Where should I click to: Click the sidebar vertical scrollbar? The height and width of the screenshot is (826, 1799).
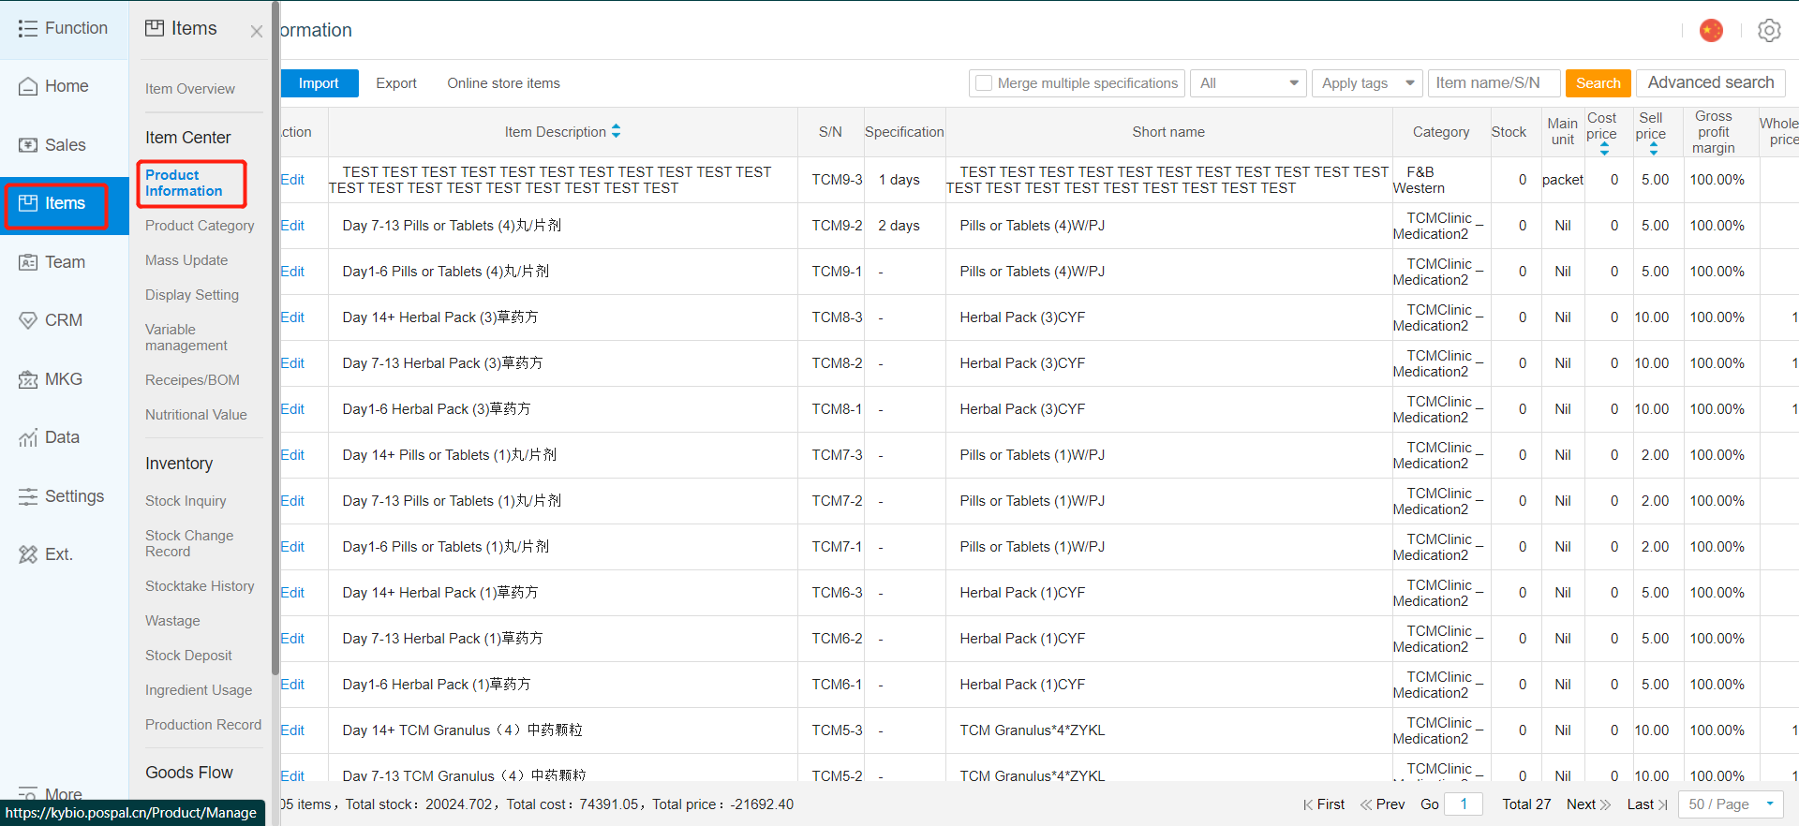(x=275, y=337)
